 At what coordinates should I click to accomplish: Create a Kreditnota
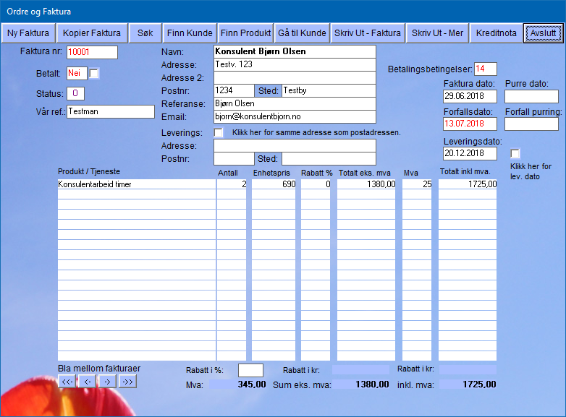[x=497, y=33]
